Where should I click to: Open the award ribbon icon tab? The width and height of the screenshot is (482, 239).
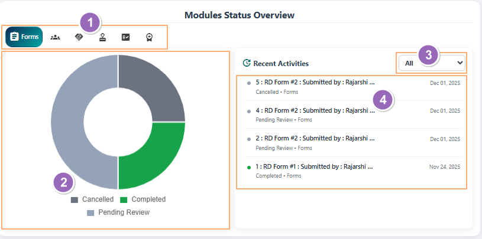150,37
